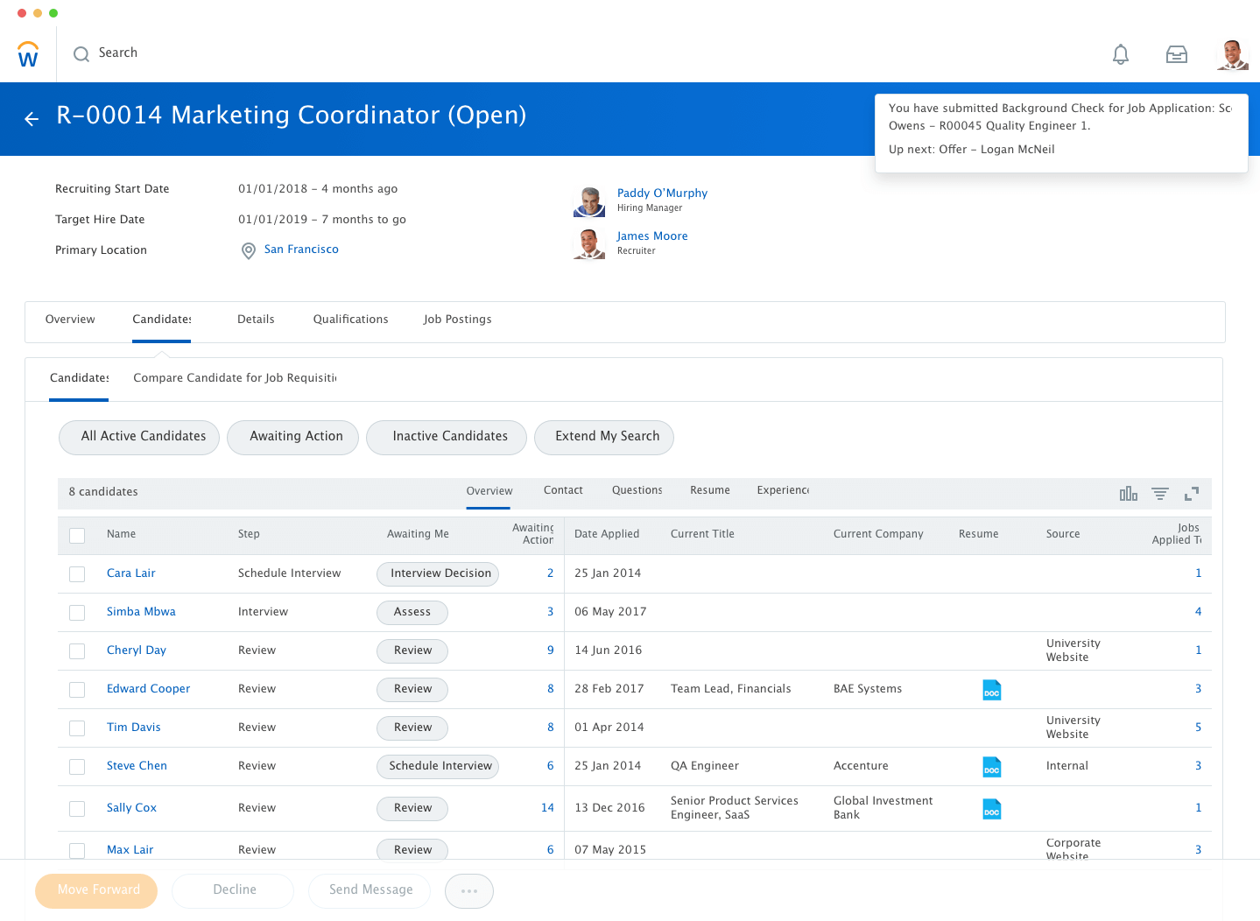
Task: Show the Experience grid view tab
Action: click(783, 490)
